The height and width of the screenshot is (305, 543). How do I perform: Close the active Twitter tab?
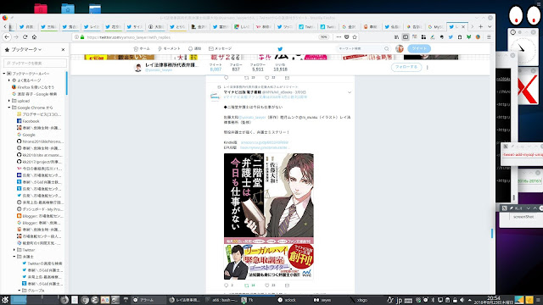tap(463, 26)
